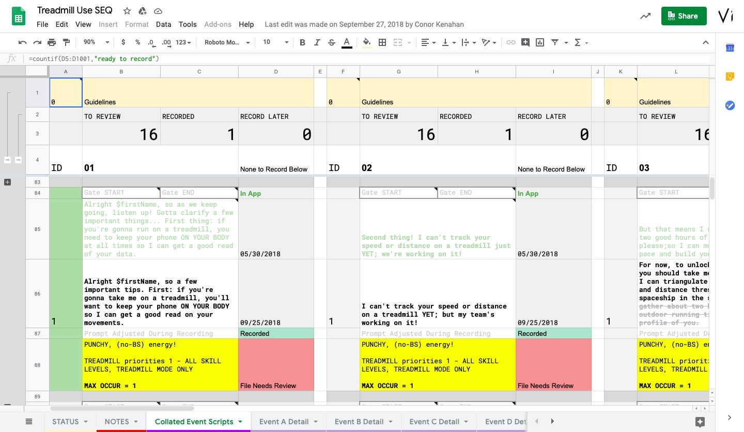Toggle italic formatting
The width and height of the screenshot is (744, 432).
pos(317,42)
